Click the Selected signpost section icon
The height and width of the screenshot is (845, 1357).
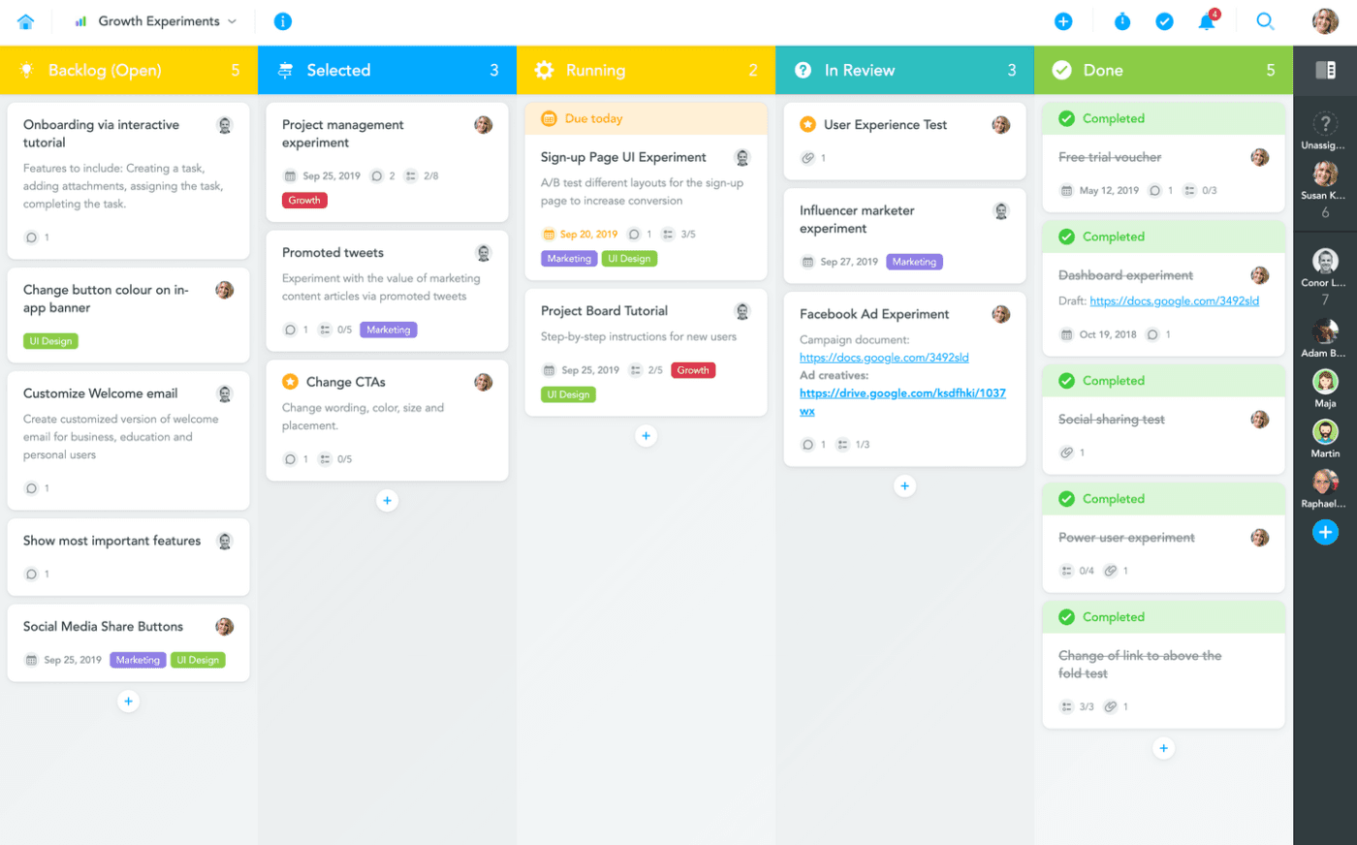pyautogui.click(x=285, y=70)
